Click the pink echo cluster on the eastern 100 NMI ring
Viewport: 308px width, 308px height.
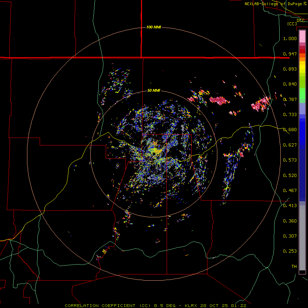coord(261,104)
